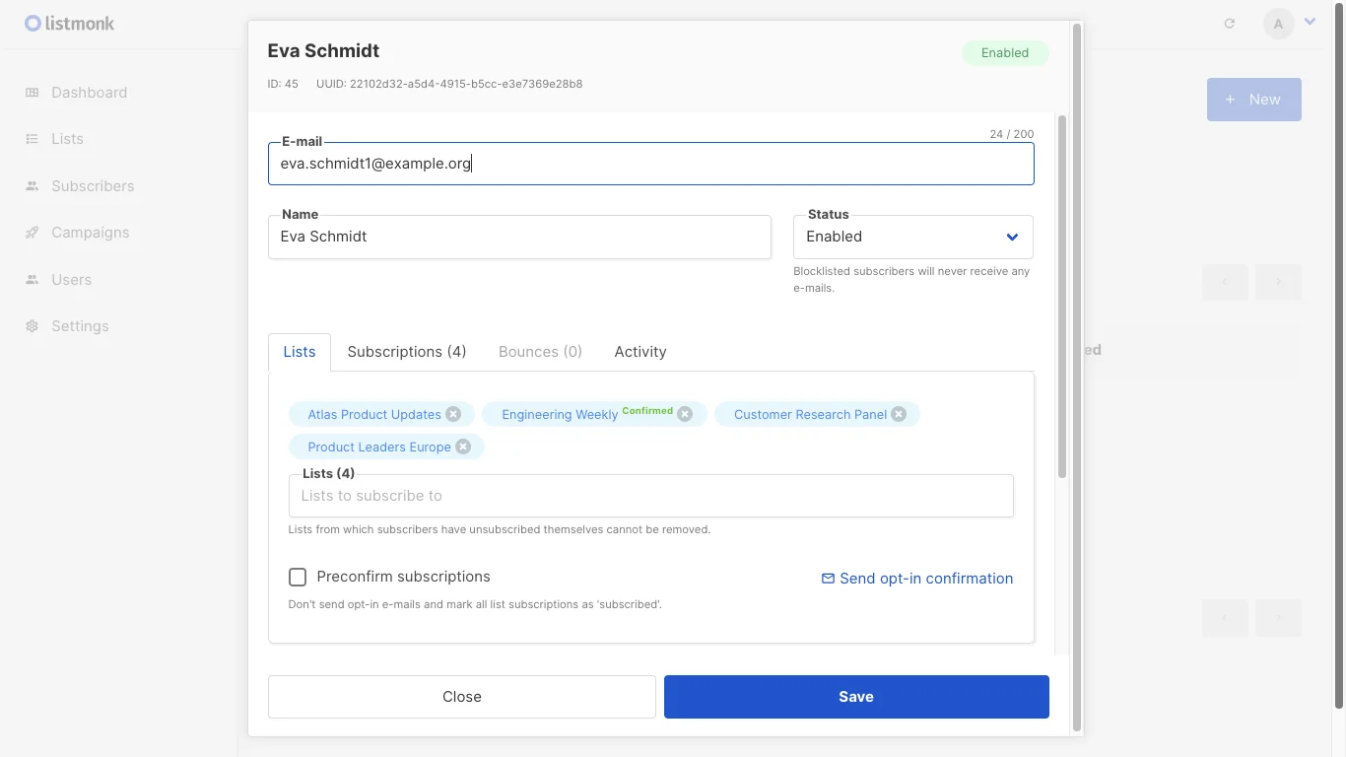Viewport: 1346px width, 757px height.
Task: Close the subscriber dialog
Action: 461,697
